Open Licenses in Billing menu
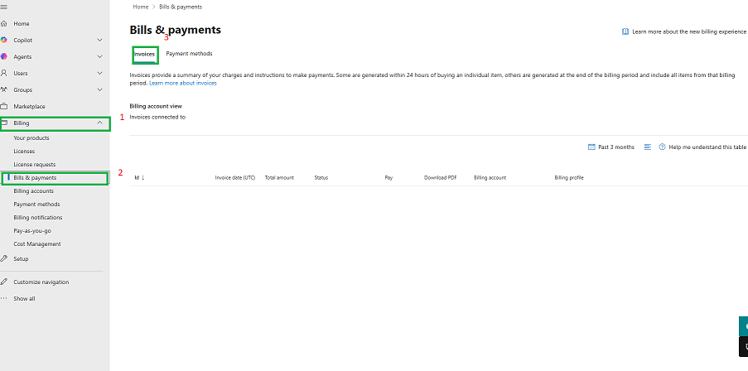The height and width of the screenshot is (371, 748). click(24, 152)
